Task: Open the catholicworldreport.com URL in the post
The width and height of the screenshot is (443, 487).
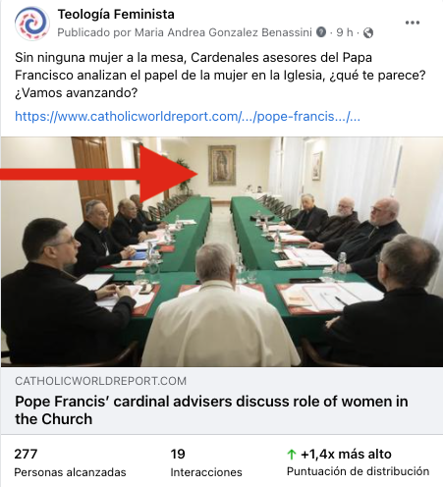Action: point(188,116)
